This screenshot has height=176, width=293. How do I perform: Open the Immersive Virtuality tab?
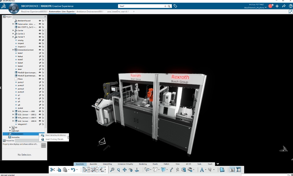125,164
